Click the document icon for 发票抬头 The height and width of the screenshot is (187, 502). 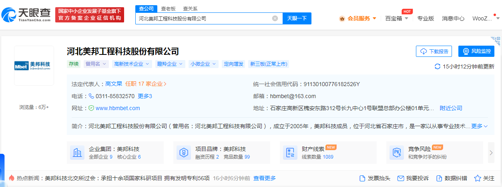pos(362,178)
